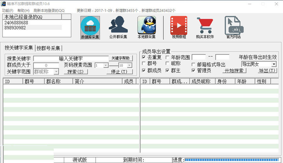Screen dimensions: 283x163
Task: Click the 群成员大于 number field
Action: (46, 65)
